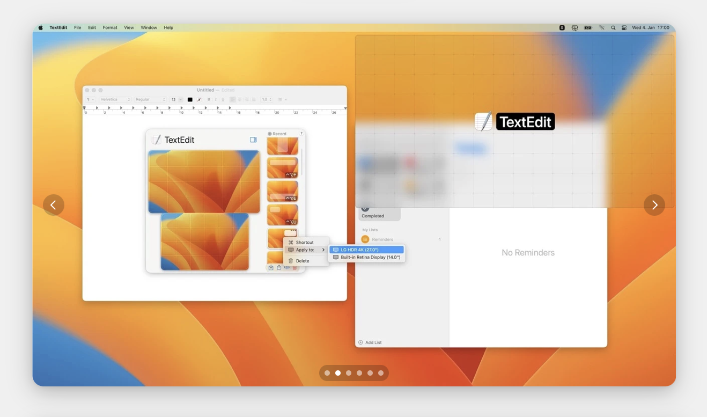This screenshot has height=417, width=707.
Task: Jump to the first carousel dot
Action: tap(327, 373)
